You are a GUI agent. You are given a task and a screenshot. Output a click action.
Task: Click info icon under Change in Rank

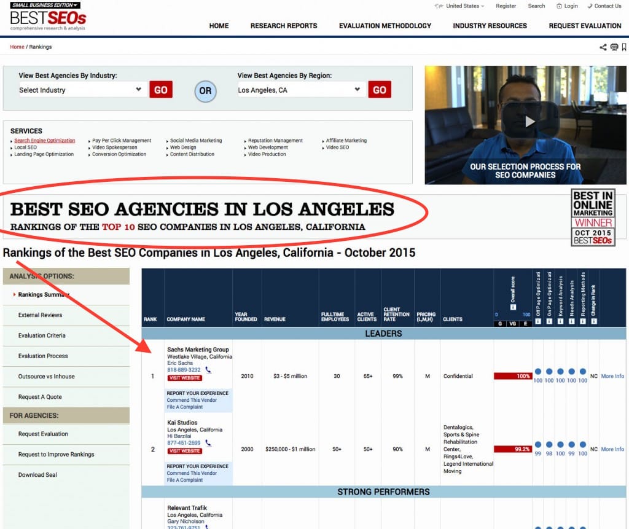click(593, 321)
